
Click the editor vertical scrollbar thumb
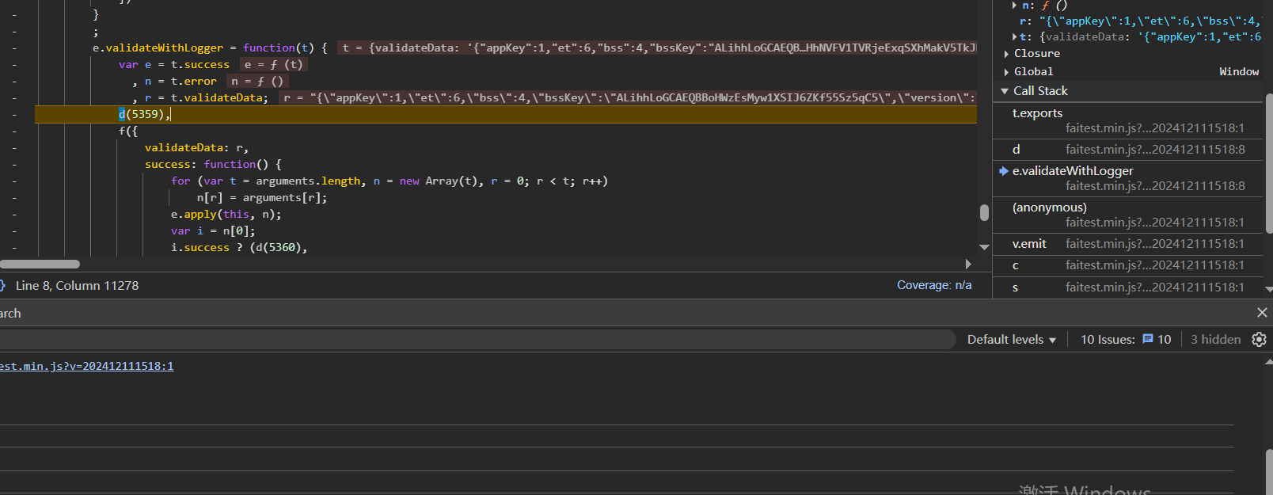click(984, 212)
